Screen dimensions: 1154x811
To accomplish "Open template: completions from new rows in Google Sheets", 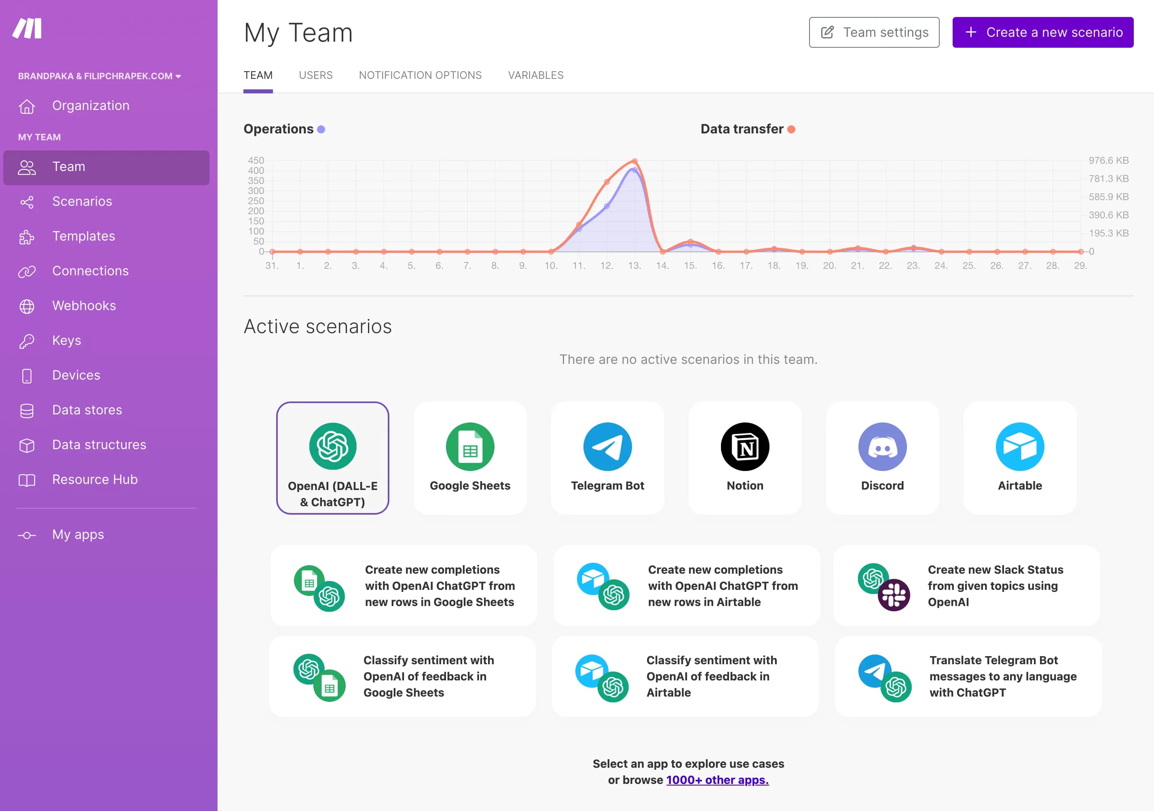I will point(404,585).
